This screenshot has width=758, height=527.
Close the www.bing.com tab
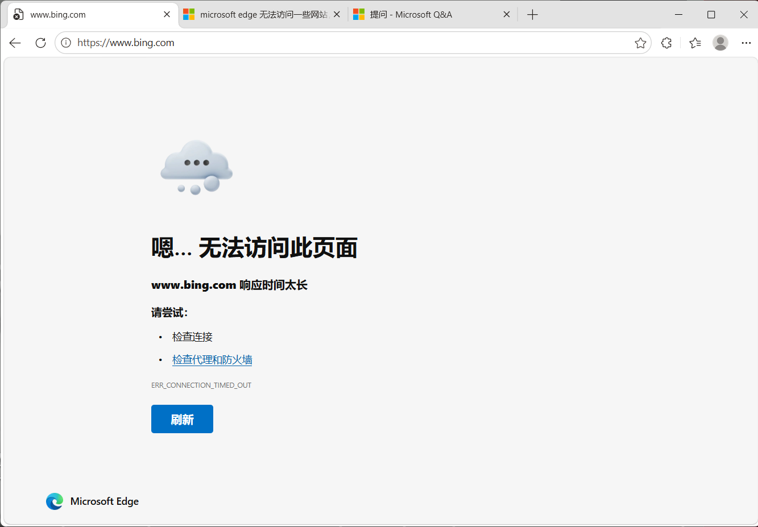pos(167,14)
